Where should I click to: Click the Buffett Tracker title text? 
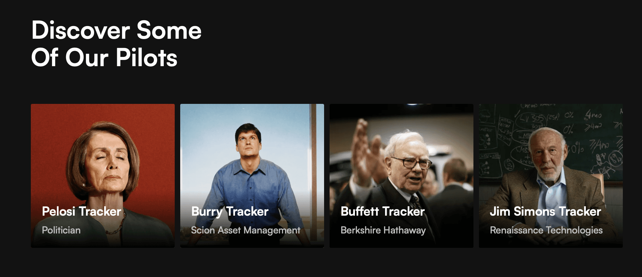[x=383, y=211]
